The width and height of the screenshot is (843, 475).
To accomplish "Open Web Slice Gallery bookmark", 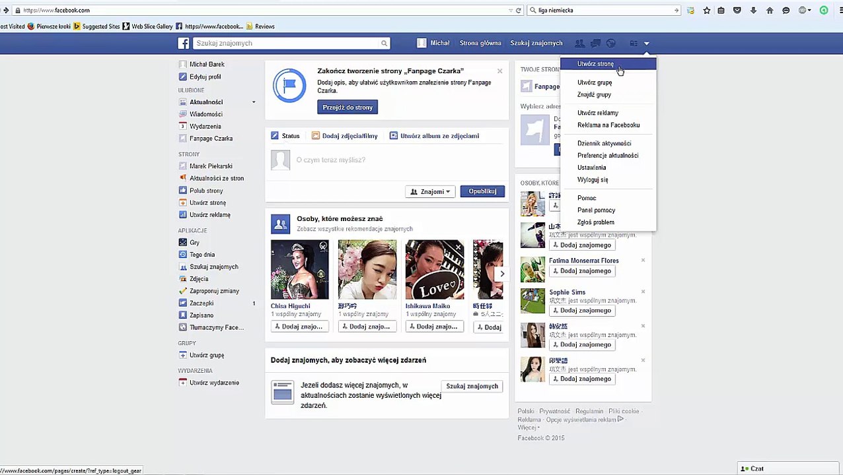I will (x=148, y=27).
